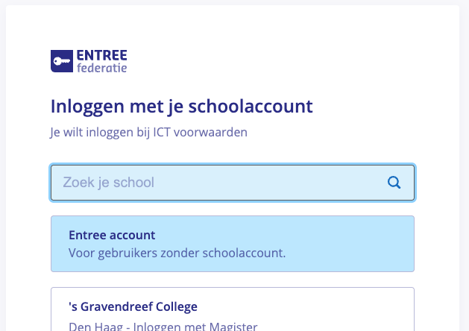Click the light blue highlighted account card
This screenshot has width=469, height=331.
click(x=233, y=244)
